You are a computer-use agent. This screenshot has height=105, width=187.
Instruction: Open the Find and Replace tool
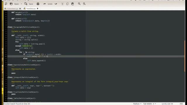point(84,4)
